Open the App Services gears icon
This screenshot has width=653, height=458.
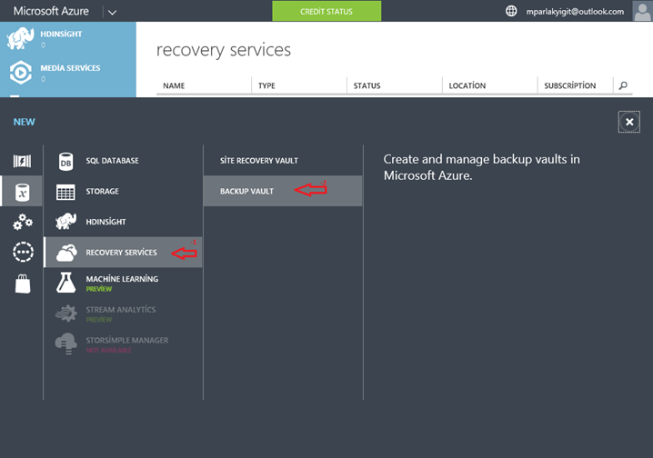[23, 222]
